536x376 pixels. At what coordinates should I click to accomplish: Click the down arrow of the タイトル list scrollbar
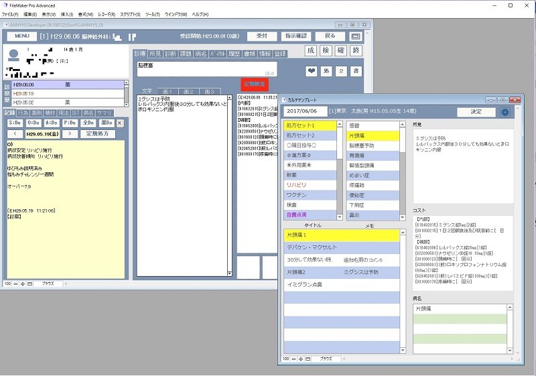coord(403,350)
